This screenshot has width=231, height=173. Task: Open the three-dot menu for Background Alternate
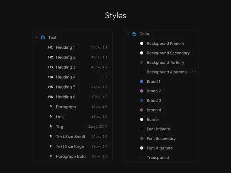click(x=194, y=72)
